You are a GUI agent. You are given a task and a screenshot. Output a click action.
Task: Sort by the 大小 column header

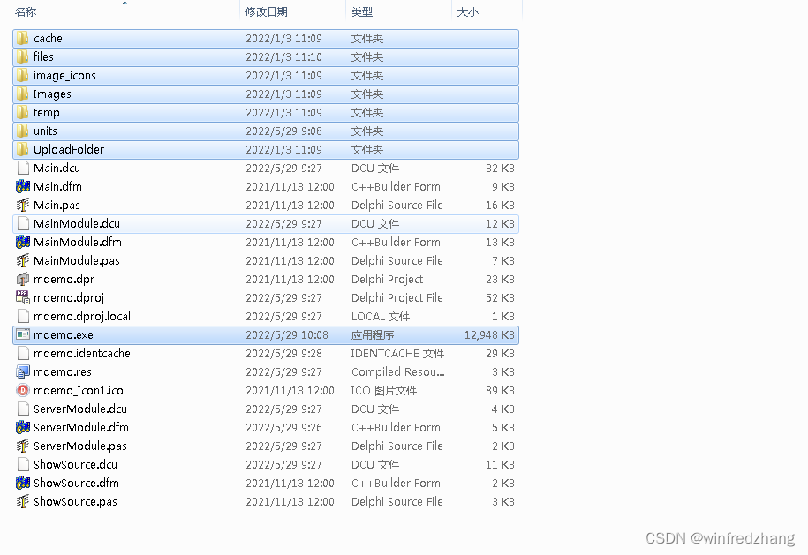487,11
